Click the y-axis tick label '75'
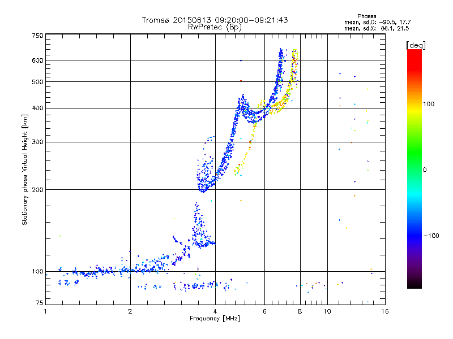Screen dimensions: 453x339 [40, 303]
